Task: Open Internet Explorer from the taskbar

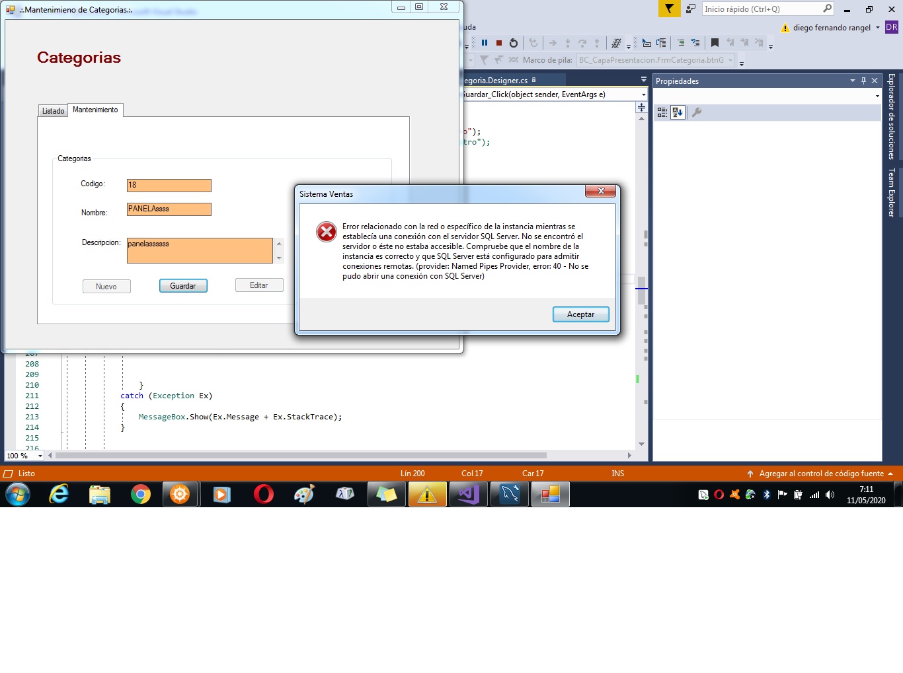Action: coord(59,494)
